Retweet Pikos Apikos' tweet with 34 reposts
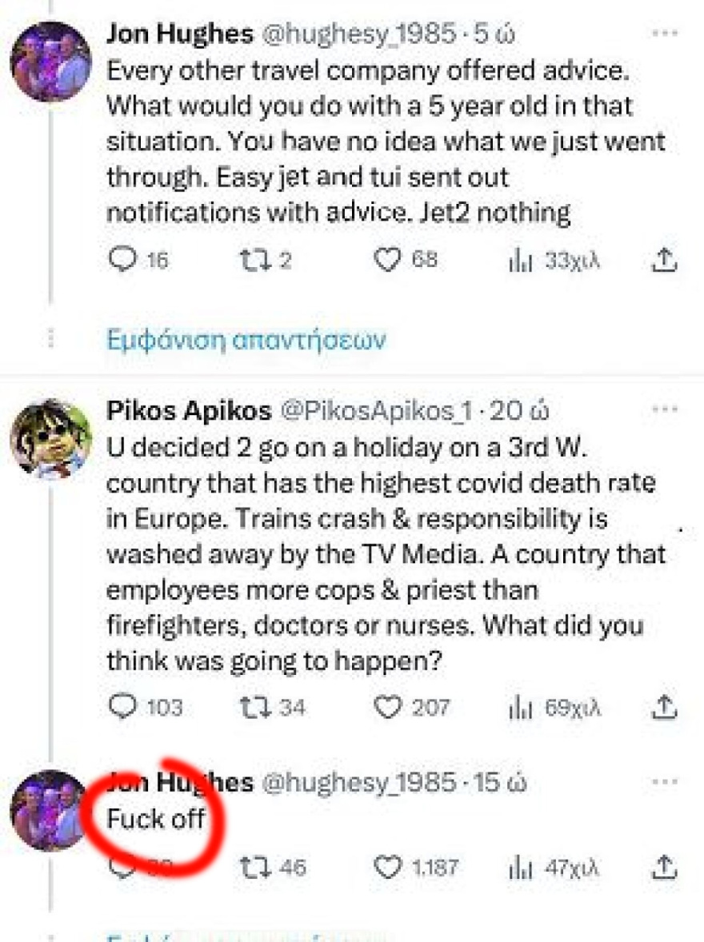 252,707
